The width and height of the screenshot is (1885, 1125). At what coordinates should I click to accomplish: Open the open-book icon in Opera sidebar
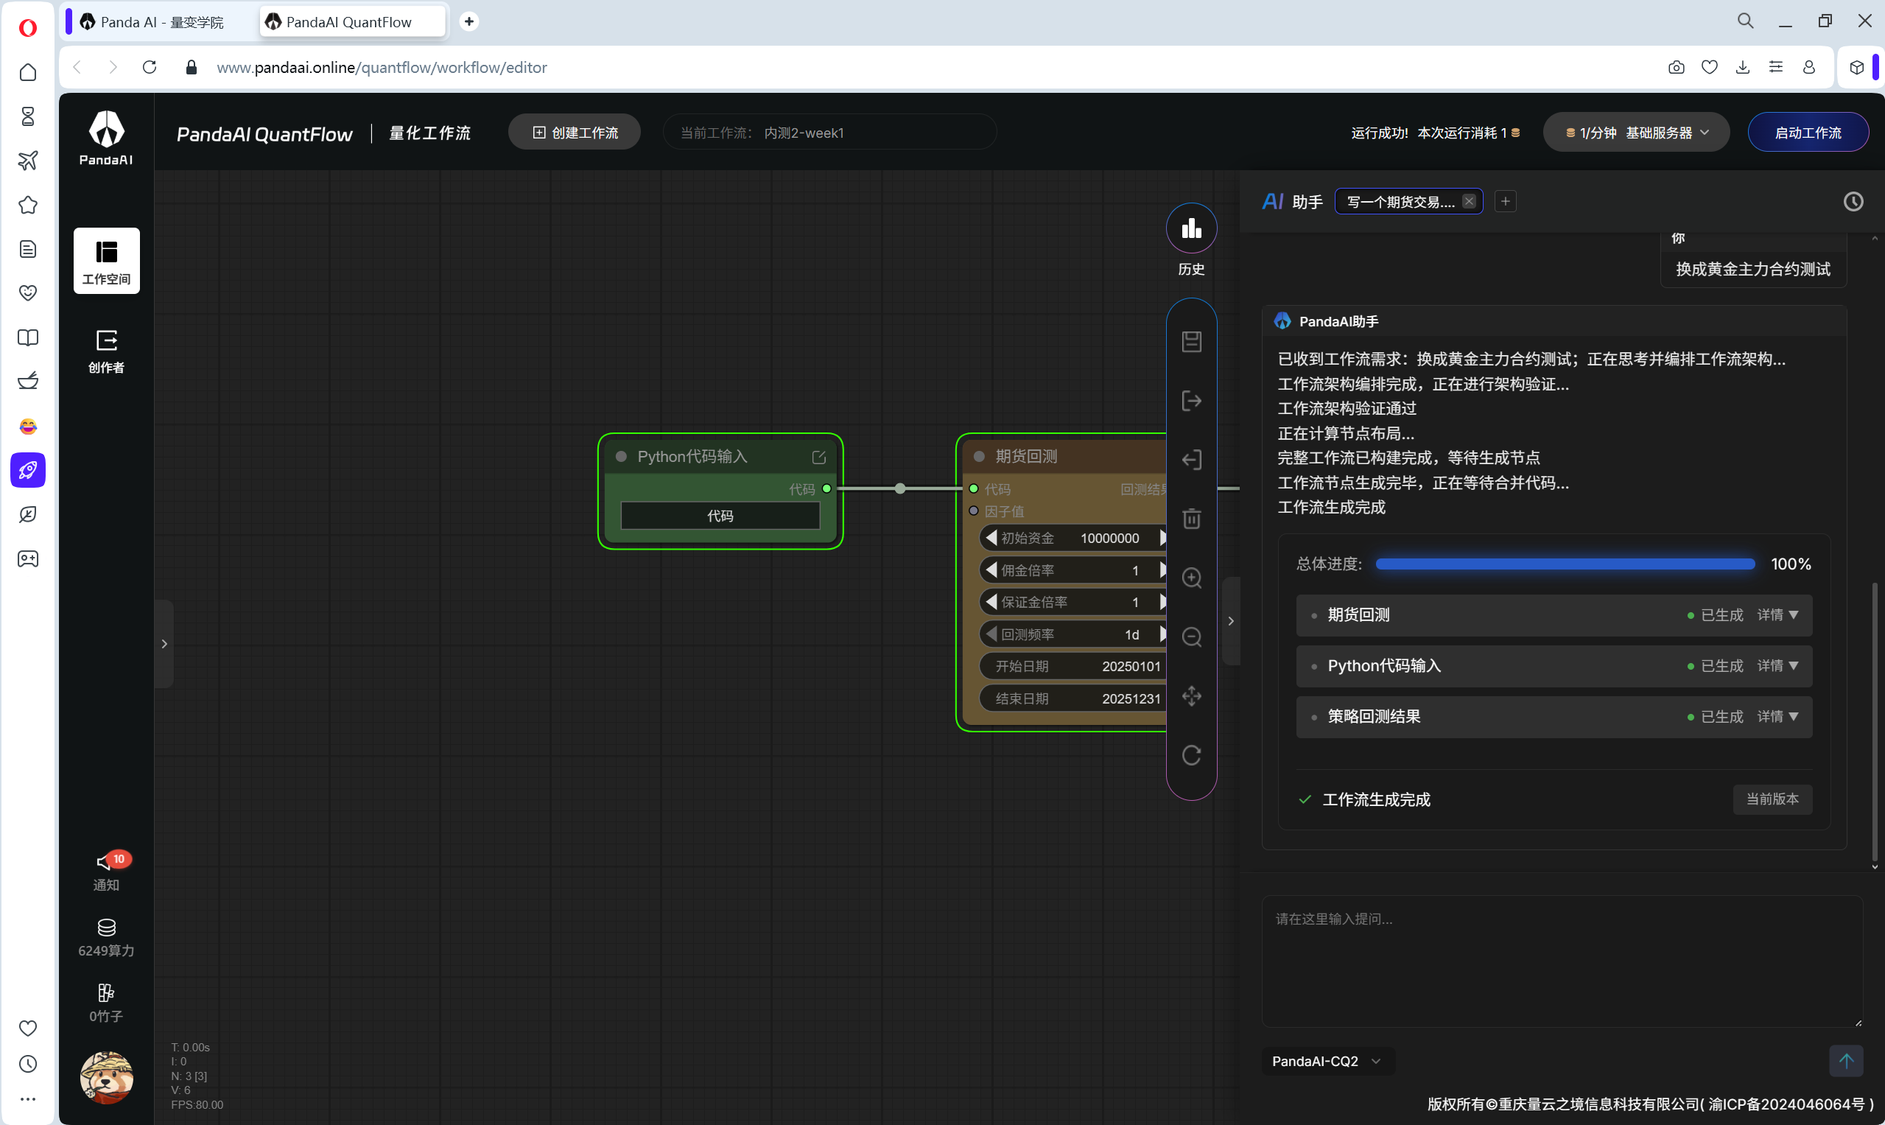[28, 337]
